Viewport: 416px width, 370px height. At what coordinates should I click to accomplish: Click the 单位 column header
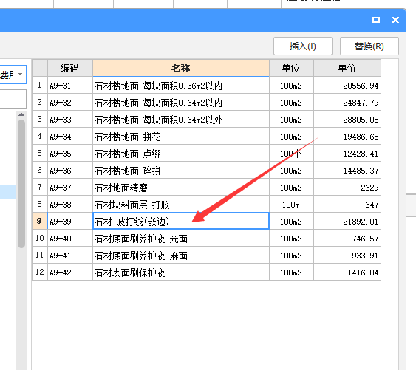[x=291, y=68]
